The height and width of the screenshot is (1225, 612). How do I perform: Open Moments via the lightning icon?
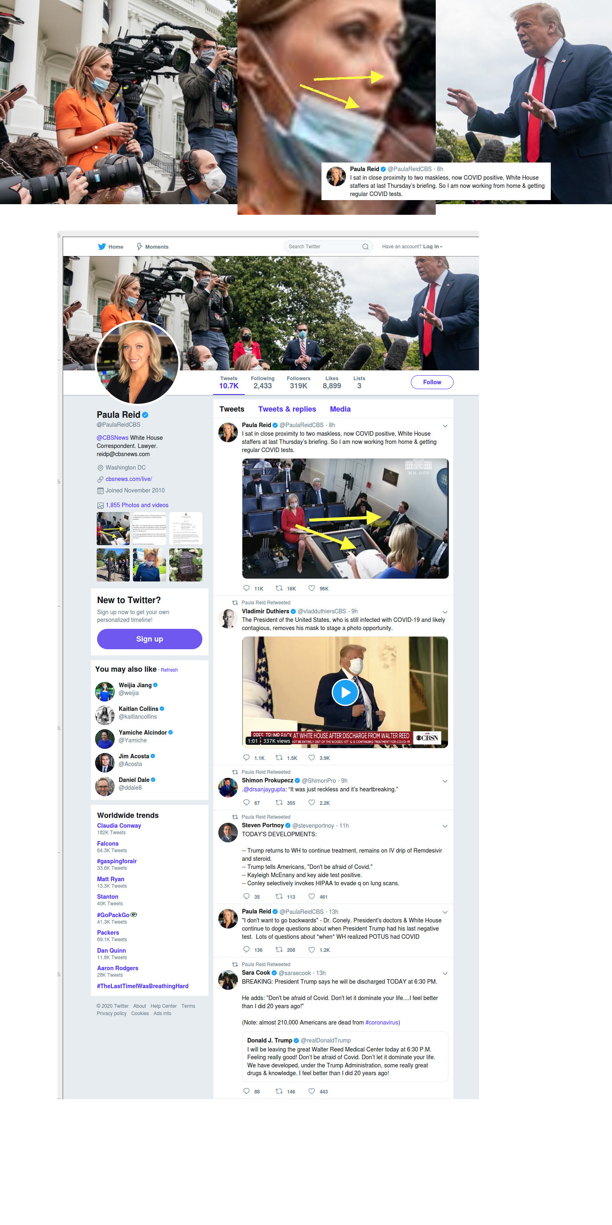coord(139,246)
